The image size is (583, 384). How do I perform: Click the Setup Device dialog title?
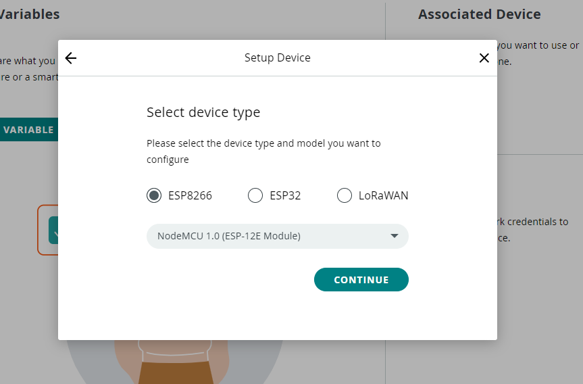(277, 58)
